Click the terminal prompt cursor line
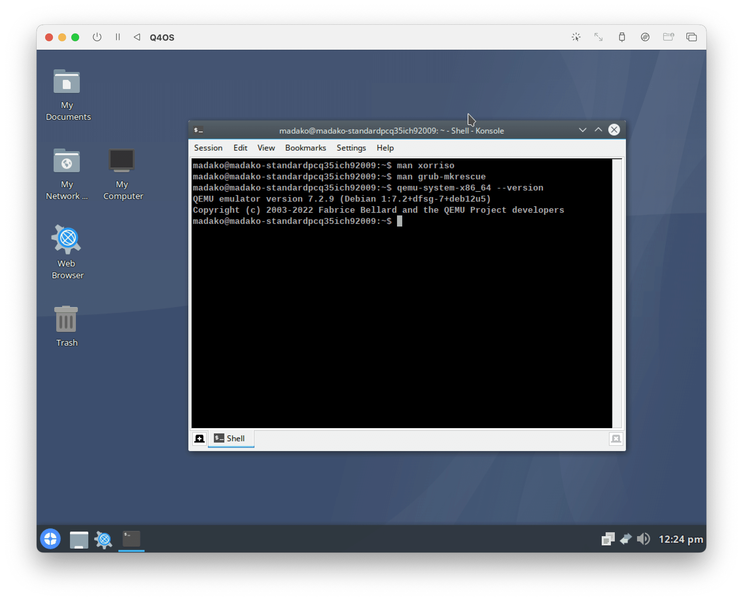743x601 pixels. click(x=298, y=221)
